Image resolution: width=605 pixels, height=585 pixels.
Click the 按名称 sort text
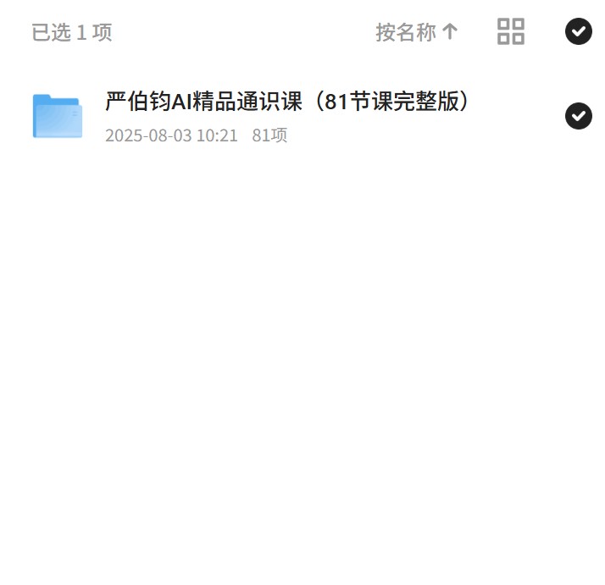(406, 31)
